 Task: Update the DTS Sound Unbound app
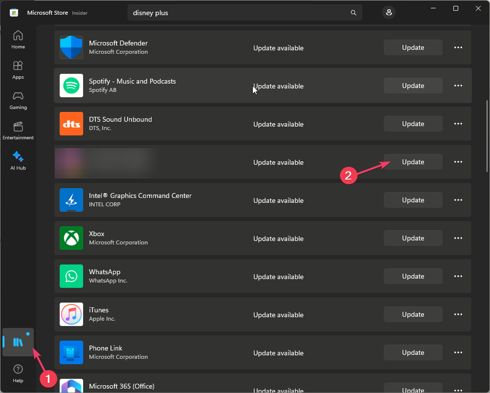tap(413, 124)
